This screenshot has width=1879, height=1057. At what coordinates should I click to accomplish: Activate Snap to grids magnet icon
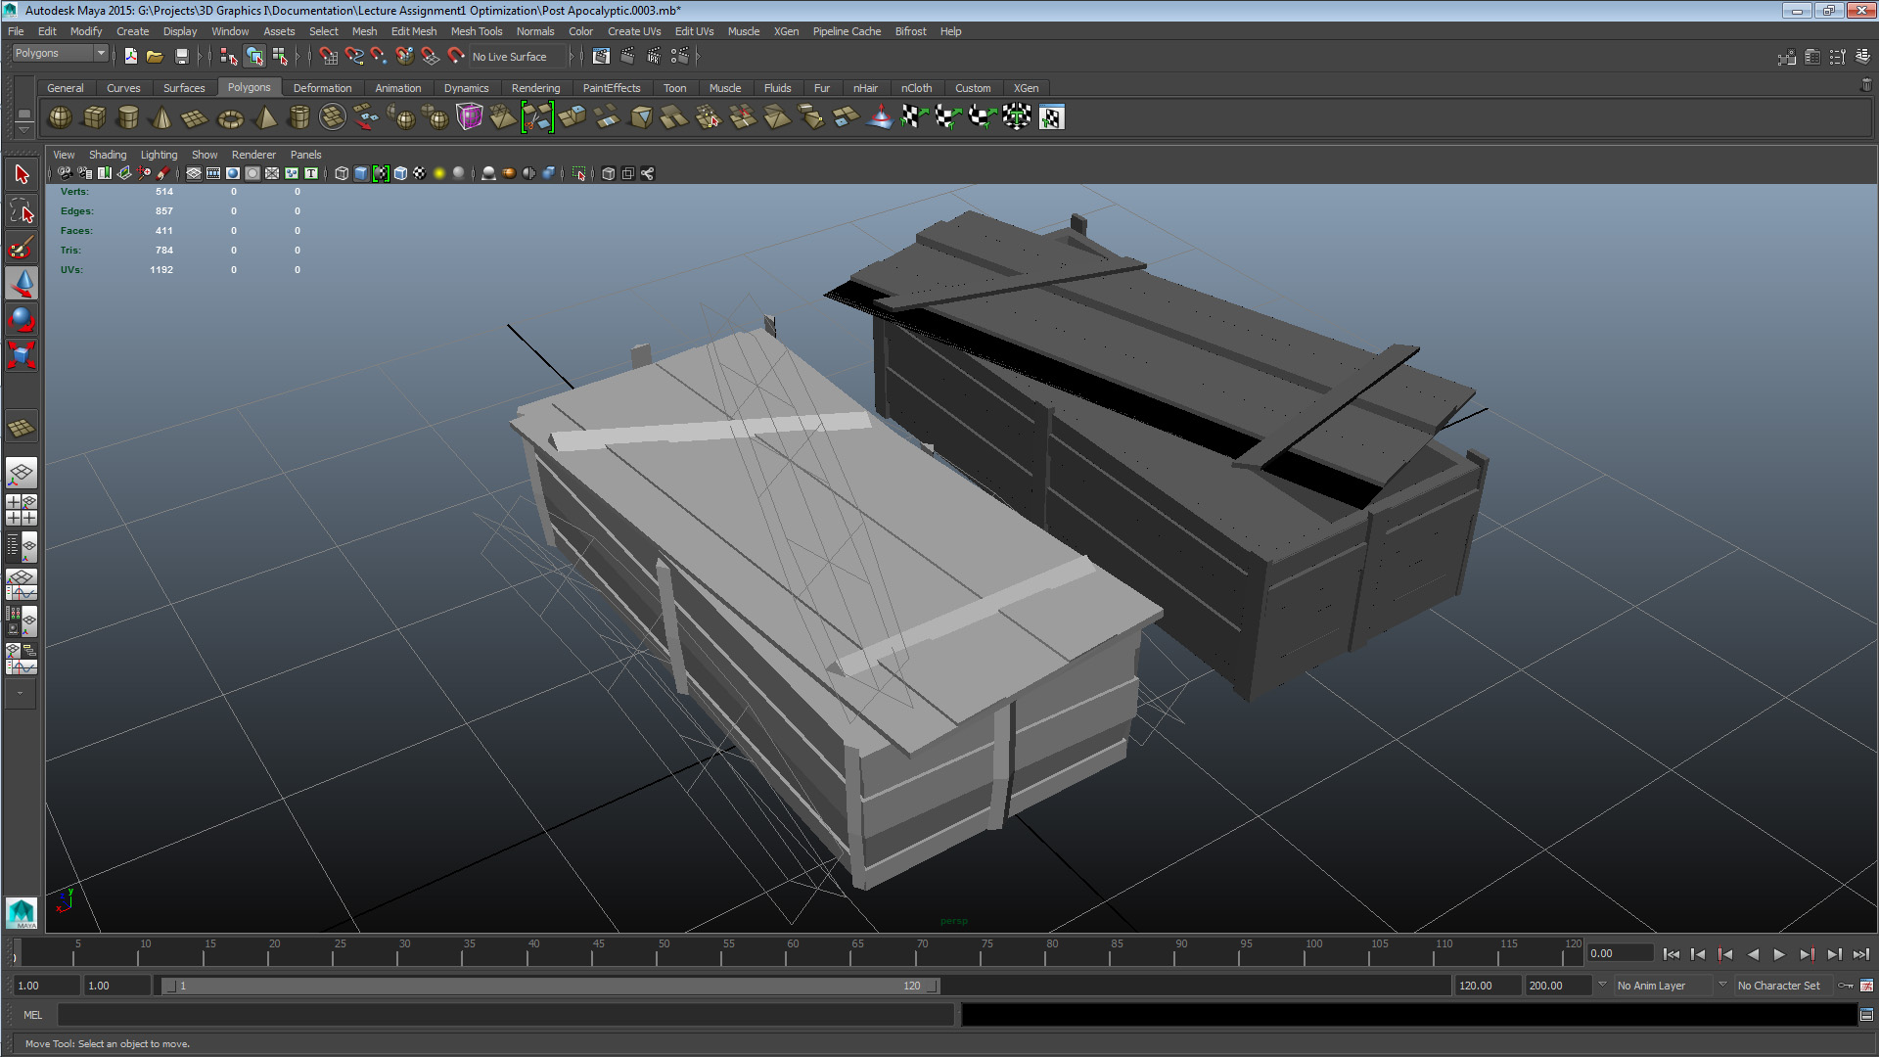[x=328, y=57]
